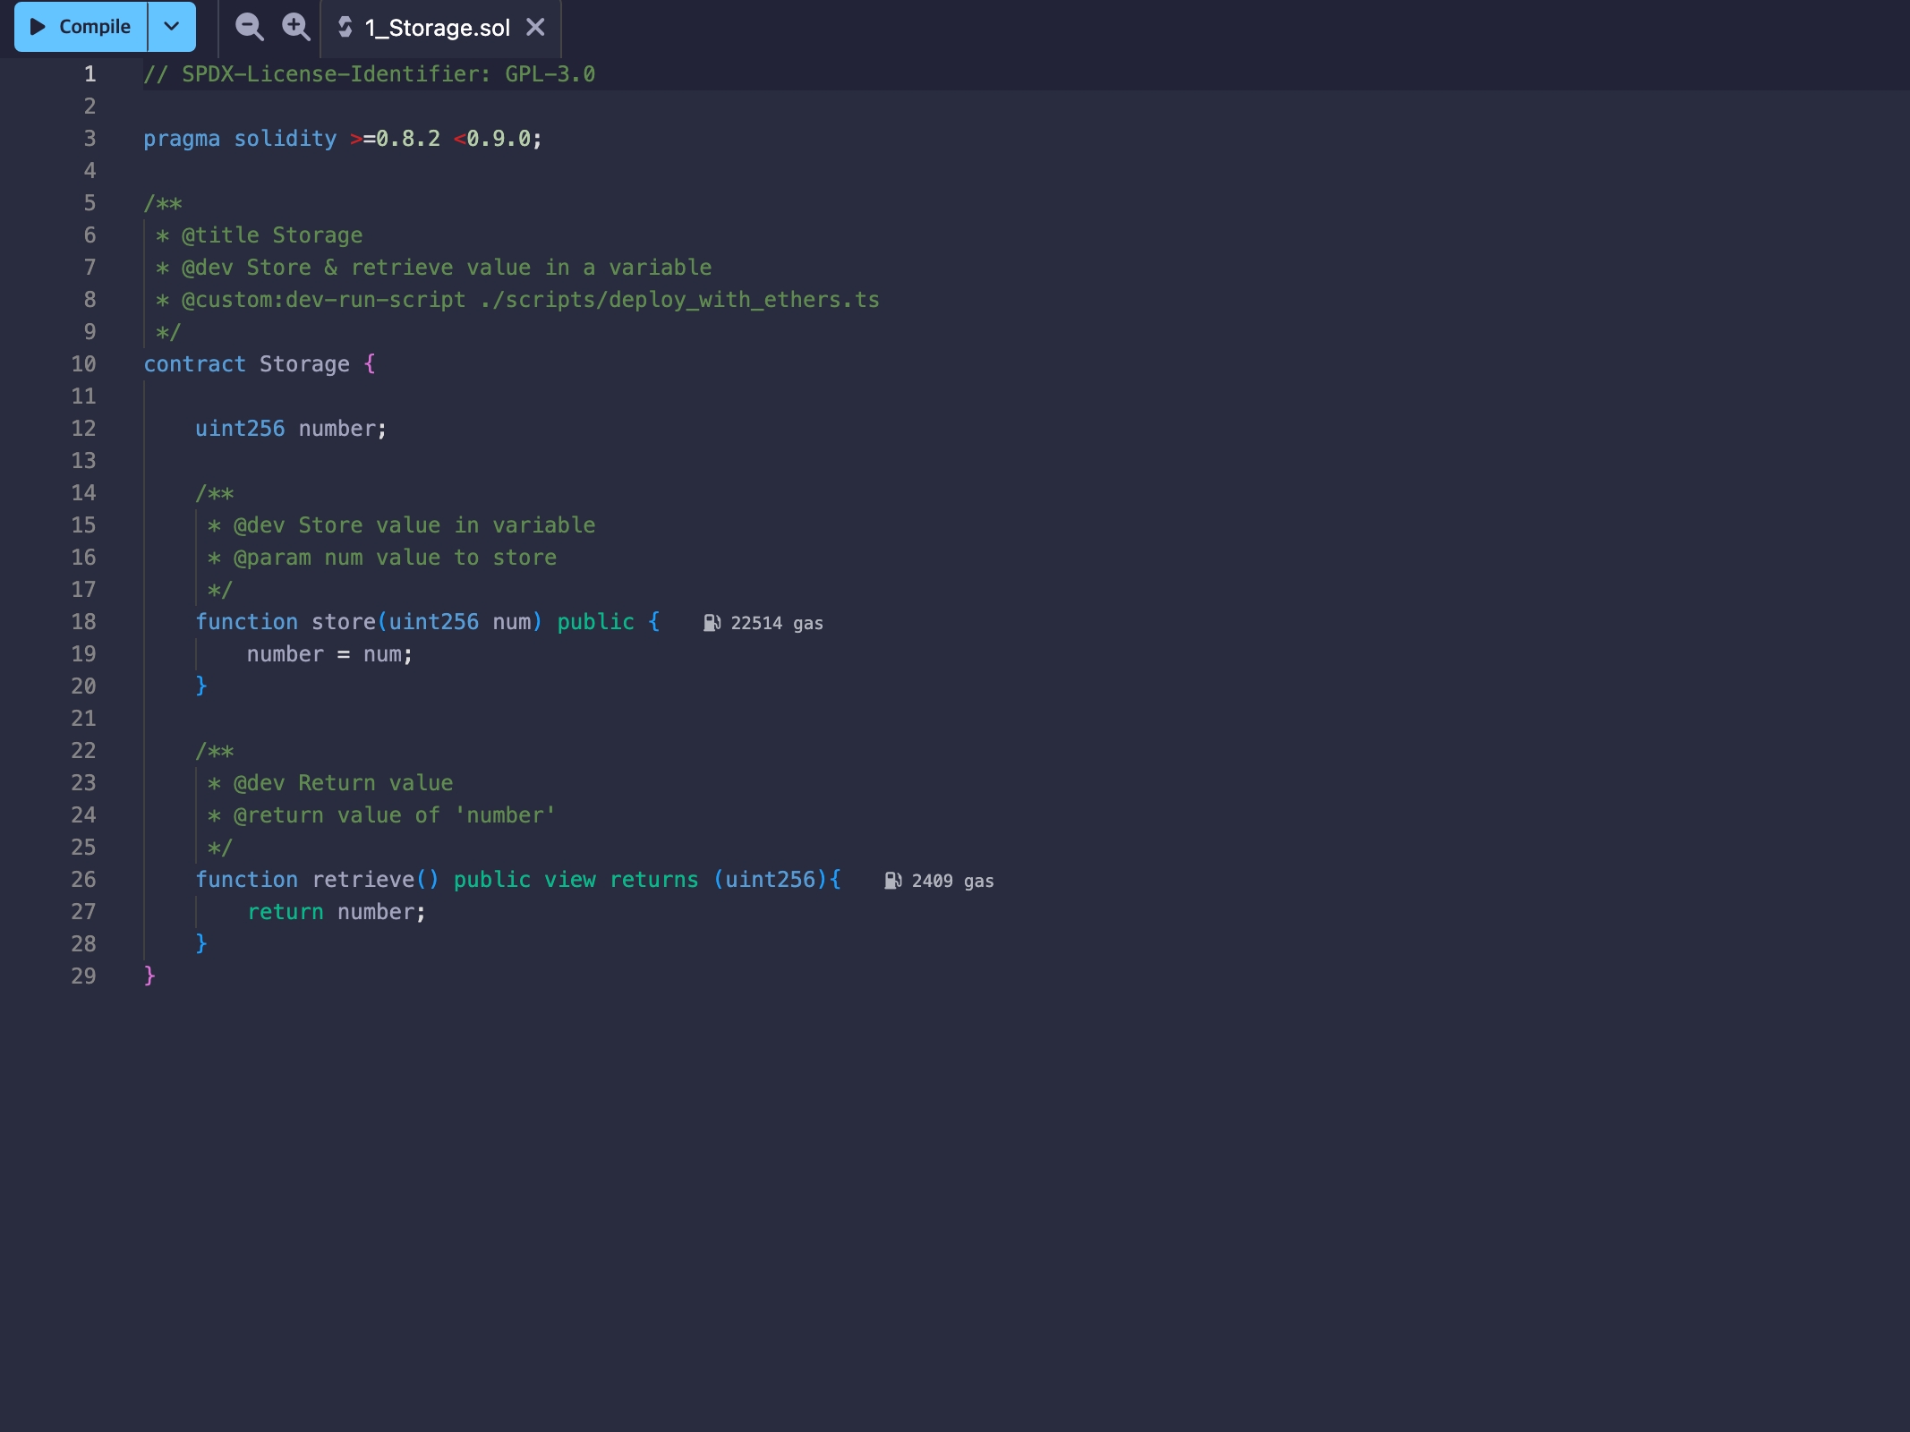Click the 'retrieve' function name
The height and width of the screenshot is (1432, 1910).
coord(362,880)
